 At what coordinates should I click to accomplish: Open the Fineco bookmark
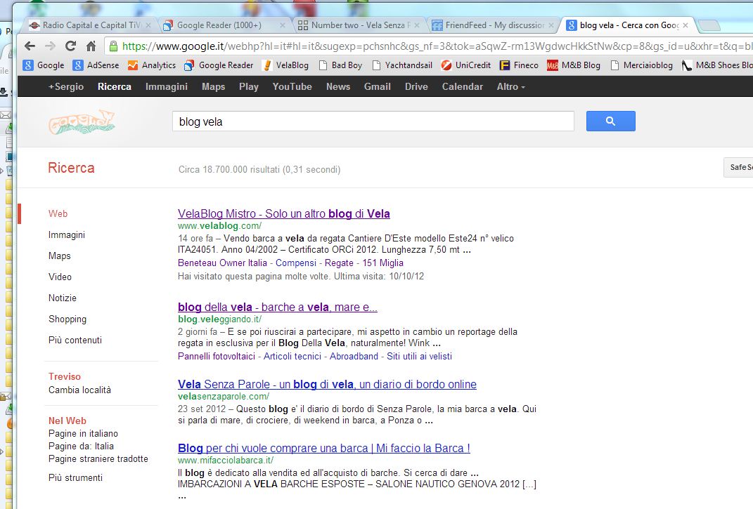coord(519,65)
